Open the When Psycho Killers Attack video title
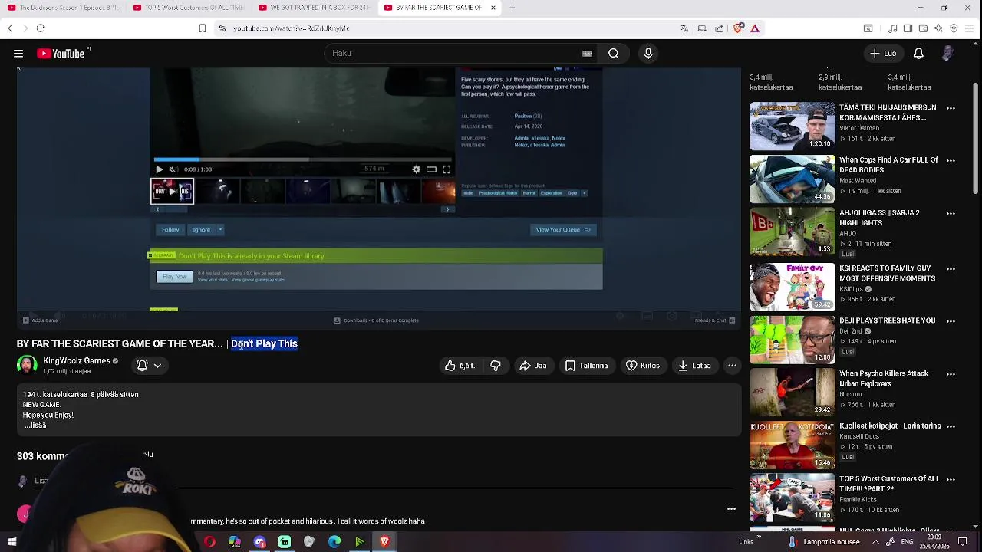The height and width of the screenshot is (552, 982). click(884, 379)
